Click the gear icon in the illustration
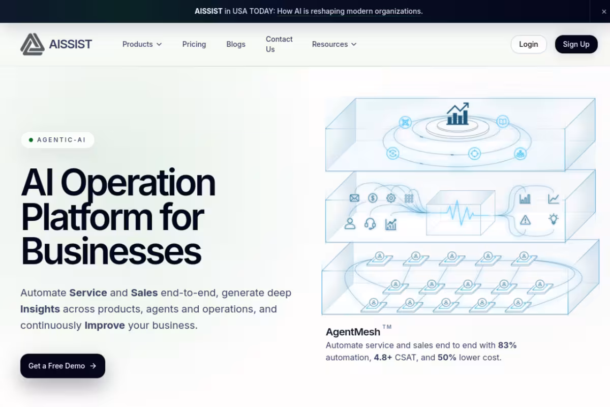610x407 pixels. (x=391, y=198)
